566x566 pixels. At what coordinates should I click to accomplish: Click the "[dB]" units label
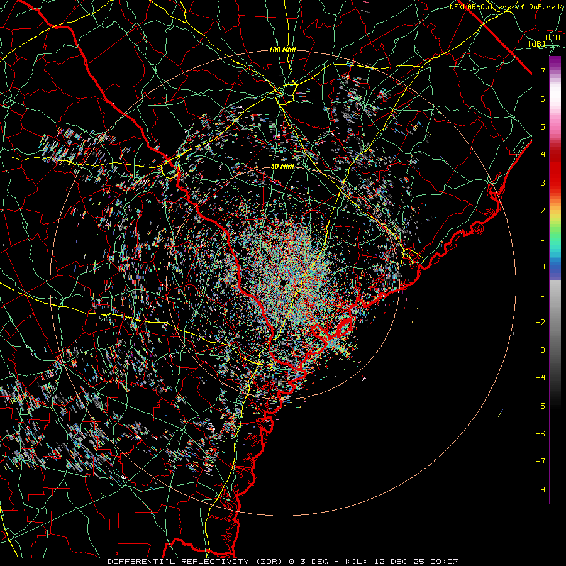[536, 44]
